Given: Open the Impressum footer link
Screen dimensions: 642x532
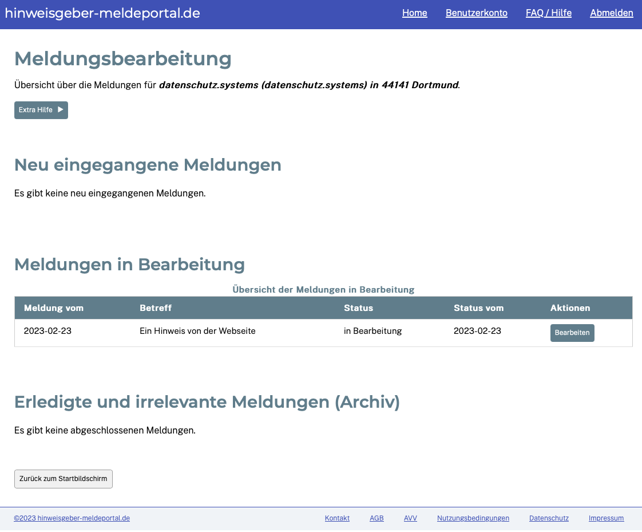Looking at the screenshot, I should (606, 518).
